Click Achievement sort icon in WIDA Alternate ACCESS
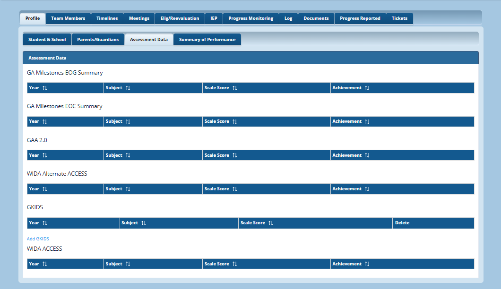The height and width of the screenshot is (289, 501). click(367, 189)
